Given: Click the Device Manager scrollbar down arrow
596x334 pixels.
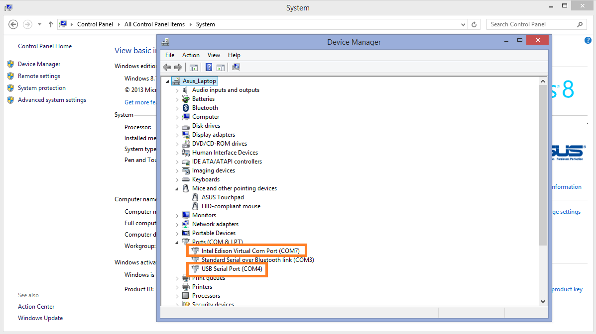Looking at the screenshot, I should click(543, 301).
